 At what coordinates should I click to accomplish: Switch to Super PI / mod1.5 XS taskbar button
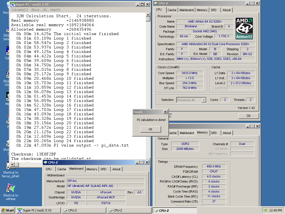(x=38, y=210)
